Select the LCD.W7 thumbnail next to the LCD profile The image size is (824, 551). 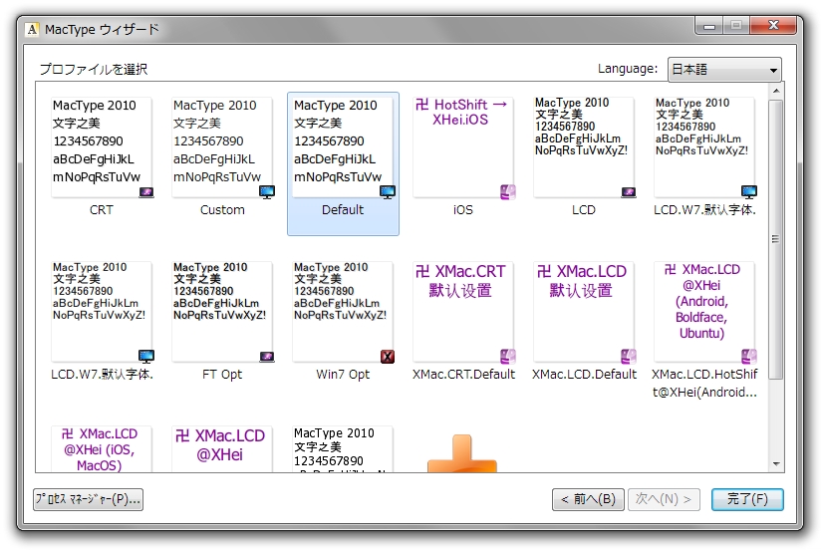(x=704, y=147)
